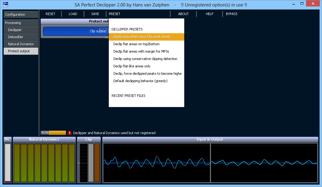
Task: Open the Natural Dynamics page
Action: (21, 44)
